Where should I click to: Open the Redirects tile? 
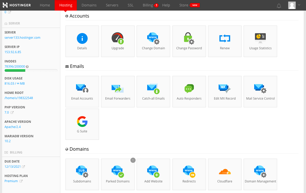pyautogui.click(x=189, y=174)
